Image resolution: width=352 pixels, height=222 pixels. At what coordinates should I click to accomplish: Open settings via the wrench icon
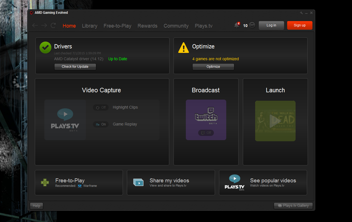point(301,13)
